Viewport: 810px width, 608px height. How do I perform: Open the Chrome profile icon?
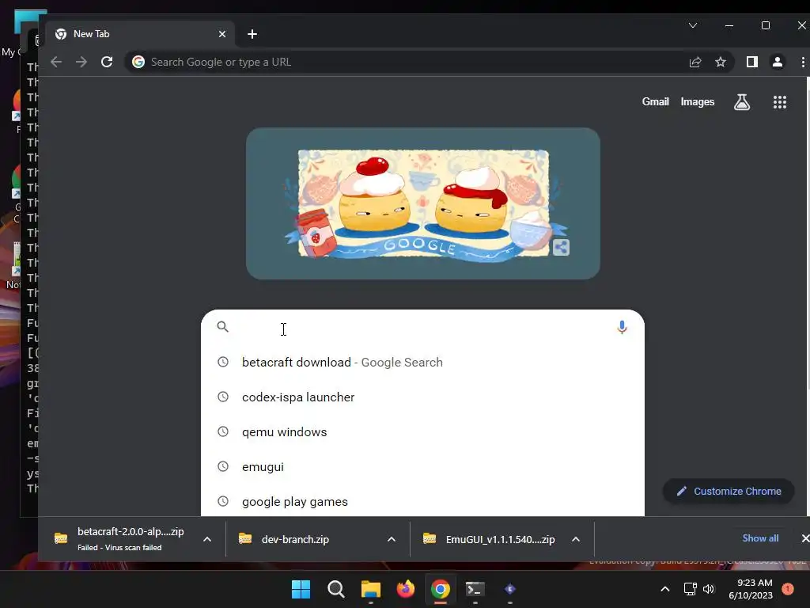click(x=778, y=62)
